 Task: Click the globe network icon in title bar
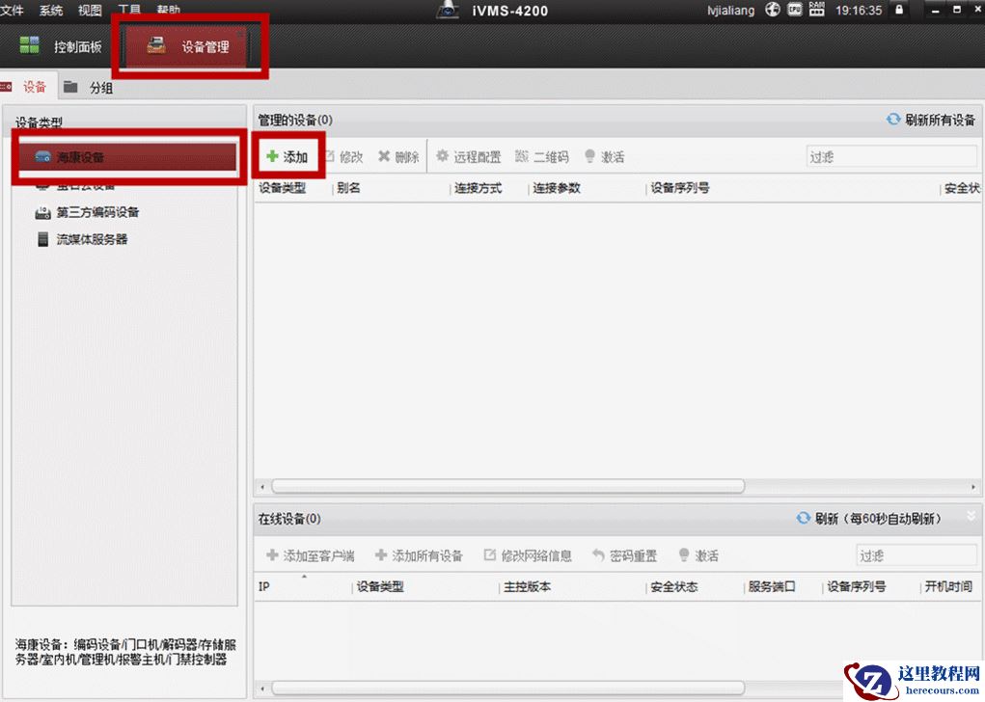click(772, 11)
